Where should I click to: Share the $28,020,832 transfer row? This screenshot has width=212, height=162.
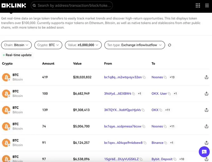click(206, 77)
